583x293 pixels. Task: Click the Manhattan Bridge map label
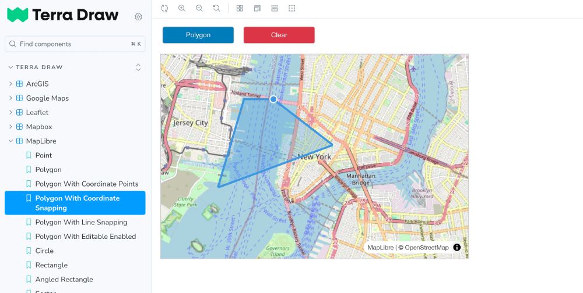[x=360, y=179]
